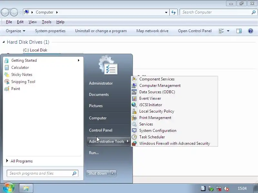This screenshot has width=258, height=193.
Task: Click the Back navigation button
Action: pos(5,12)
